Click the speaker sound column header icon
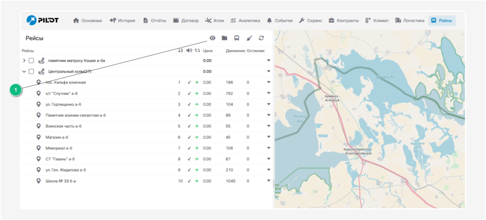This screenshot has width=486, height=220. pos(189,50)
